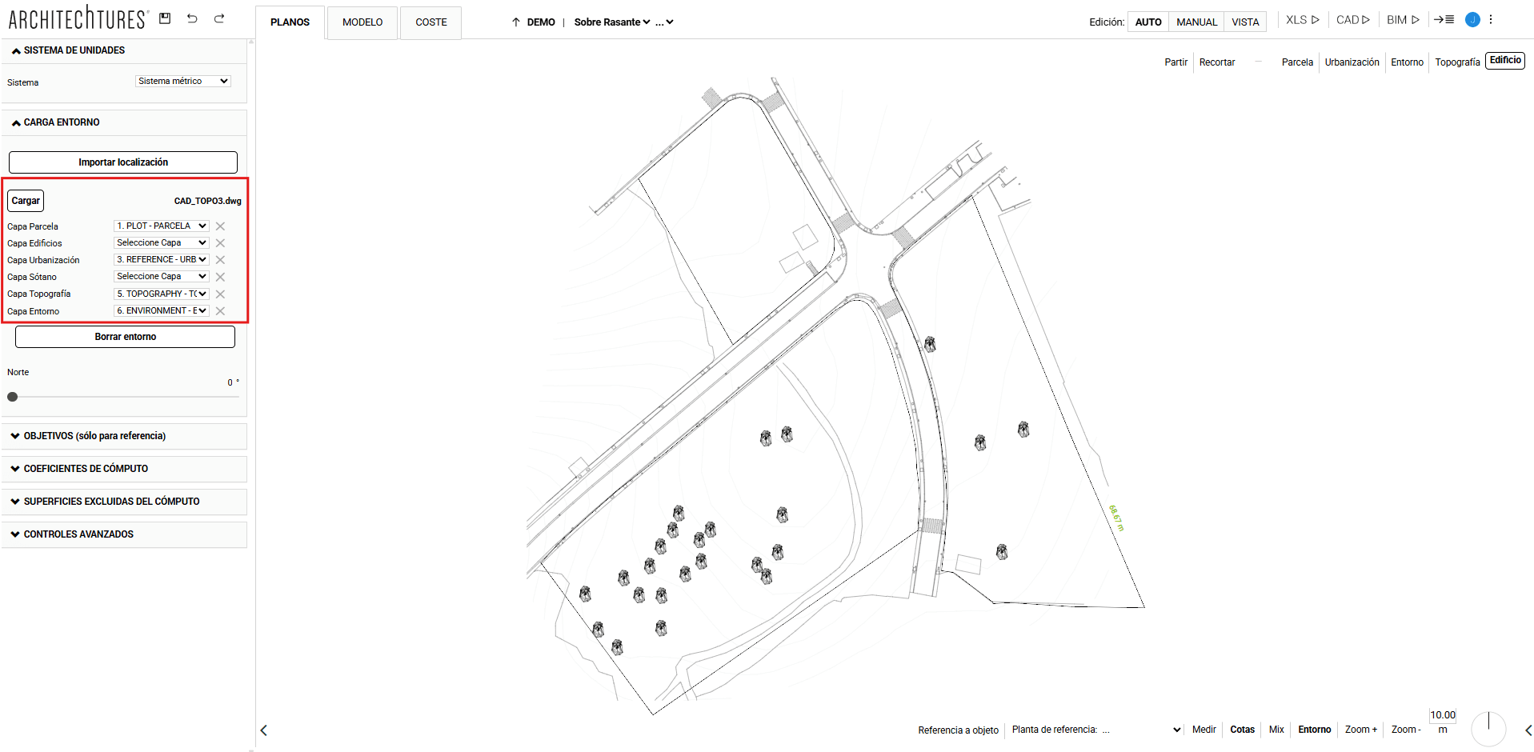Click the 'Importar localización' button

122,162
